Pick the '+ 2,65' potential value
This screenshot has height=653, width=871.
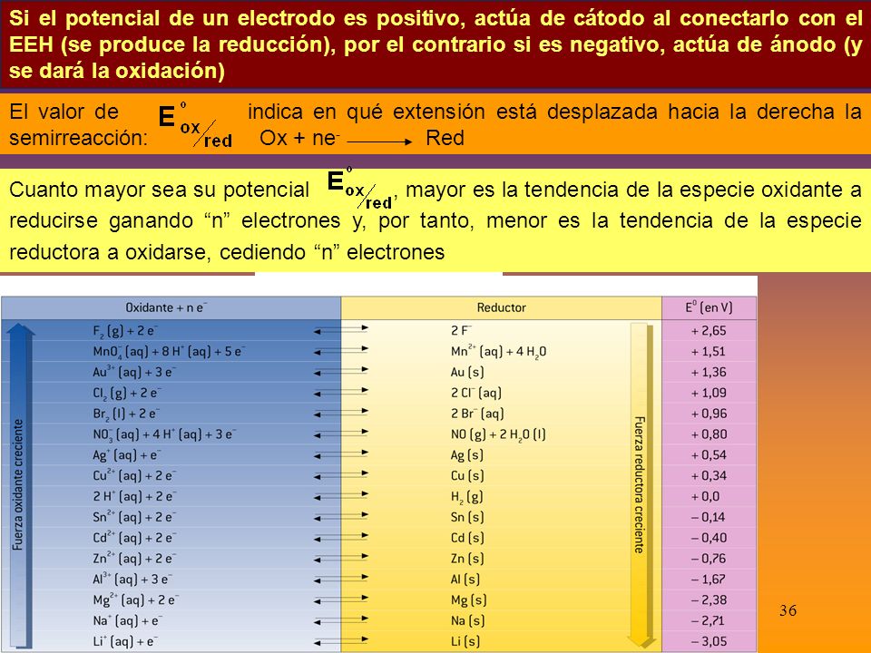point(709,331)
